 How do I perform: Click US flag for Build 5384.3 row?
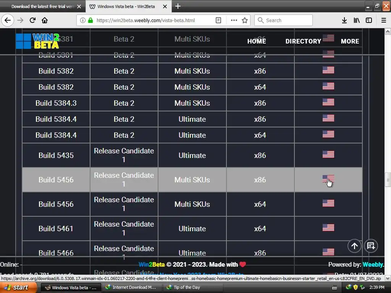(x=328, y=102)
